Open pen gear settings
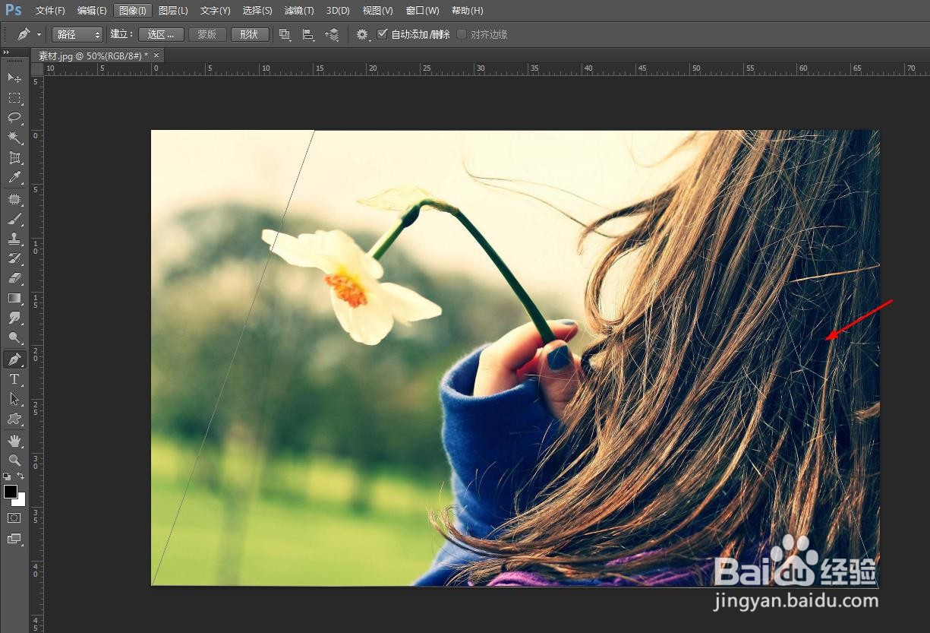This screenshot has width=930, height=633. pyautogui.click(x=363, y=34)
